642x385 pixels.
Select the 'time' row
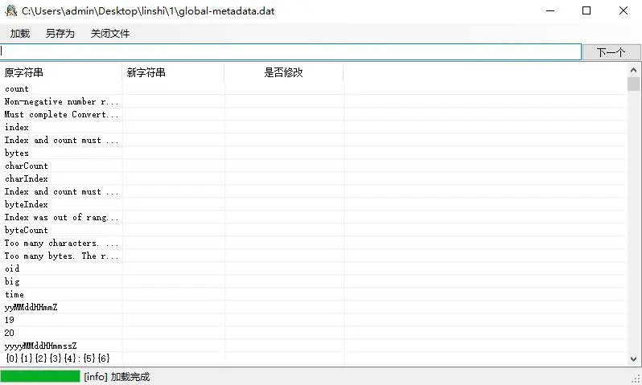(313, 294)
